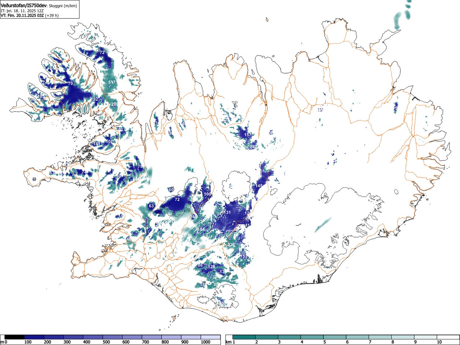Click the '1000' tick label in the meter legend
Viewport: 460px width, 345px height.
pos(205,342)
